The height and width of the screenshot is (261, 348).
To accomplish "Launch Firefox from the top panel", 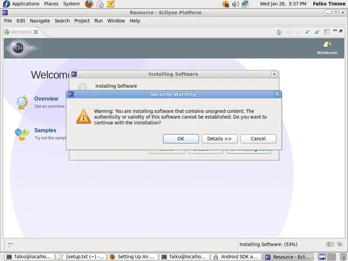I will [89, 4].
